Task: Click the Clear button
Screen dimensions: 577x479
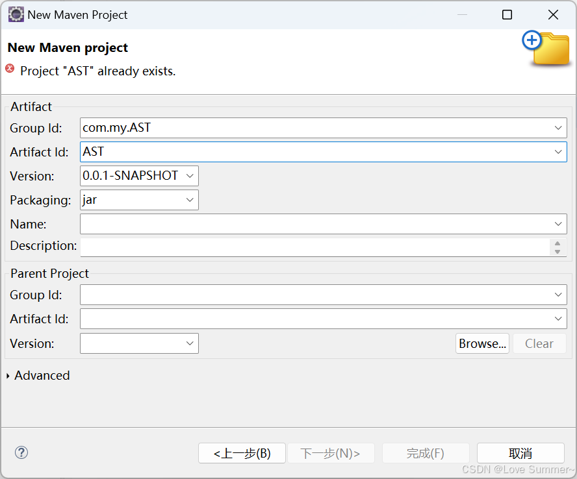Action: 539,343
